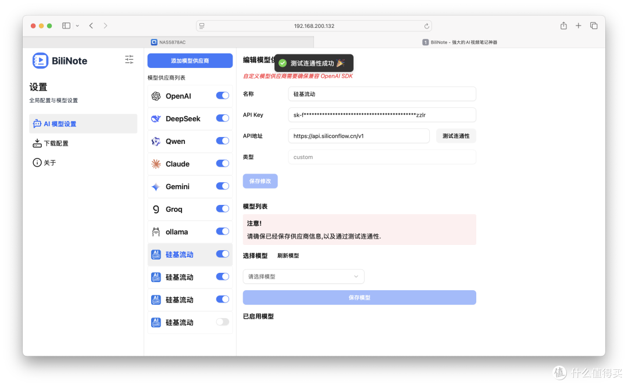Click the NAS5878AC tab favicon

click(x=154, y=42)
